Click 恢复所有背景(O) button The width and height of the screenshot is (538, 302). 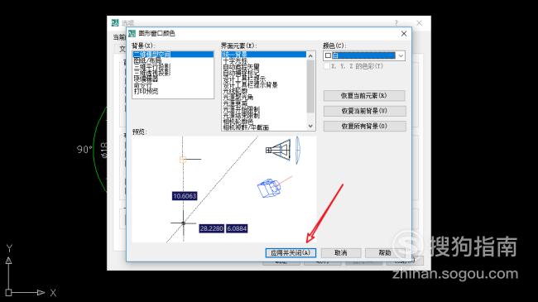364,126
